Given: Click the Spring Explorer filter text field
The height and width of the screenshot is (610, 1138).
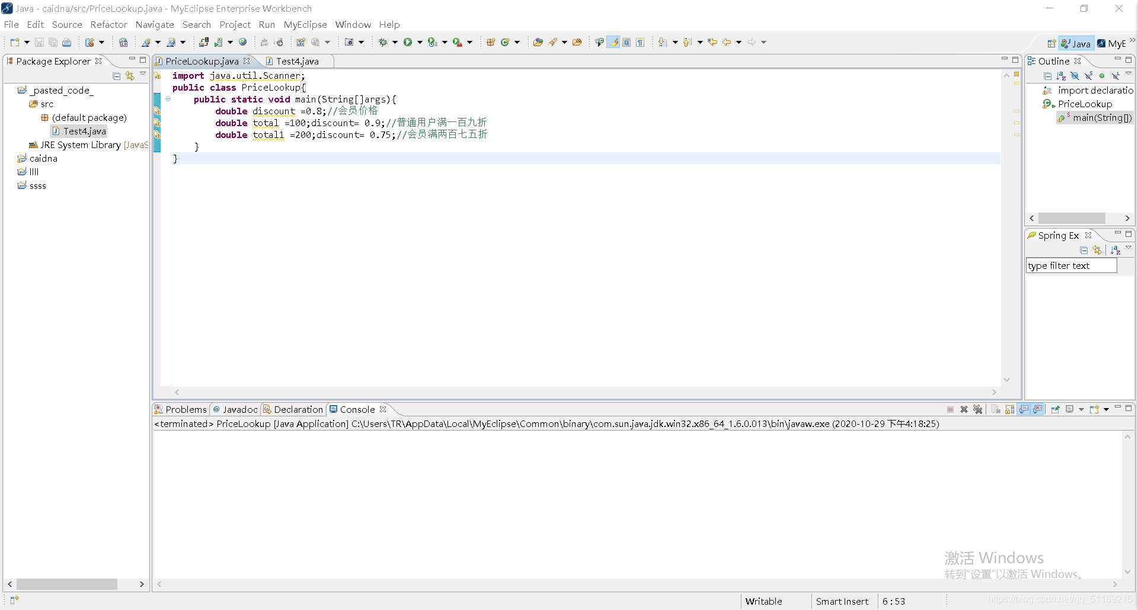Looking at the screenshot, I should pyautogui.click(x=1071, y=265).
